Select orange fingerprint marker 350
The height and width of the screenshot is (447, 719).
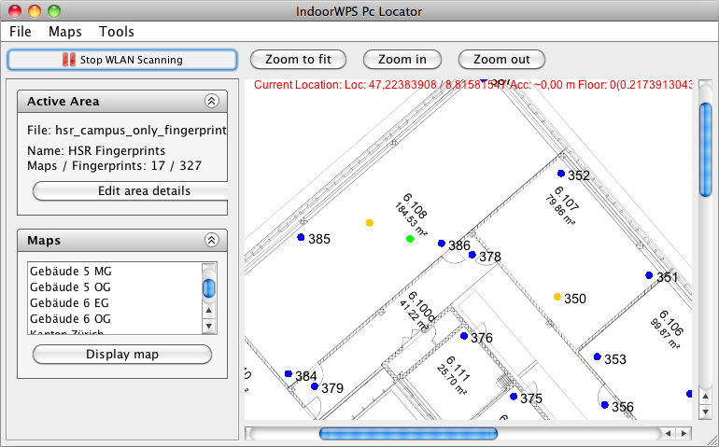tap(557, 297)
